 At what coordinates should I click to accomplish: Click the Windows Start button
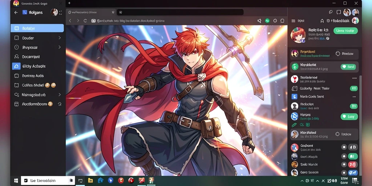click(x=16, y=181)
